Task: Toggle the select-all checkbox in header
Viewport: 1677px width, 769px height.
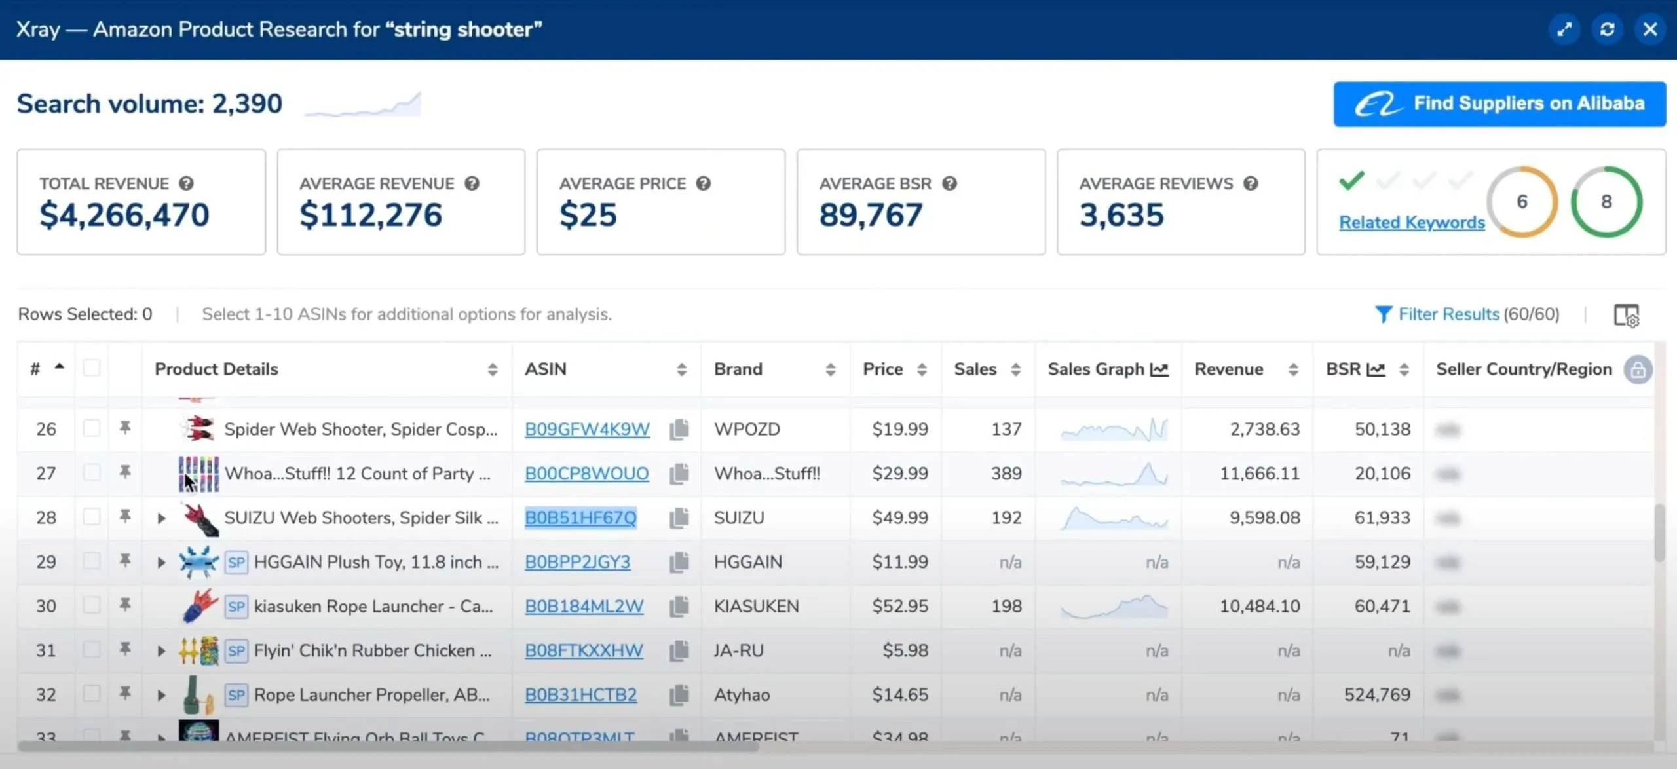Action: click(92, 368)
